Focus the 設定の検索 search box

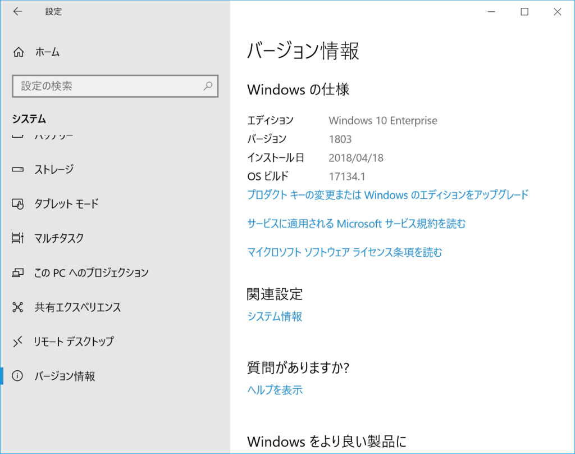(115, 87)
